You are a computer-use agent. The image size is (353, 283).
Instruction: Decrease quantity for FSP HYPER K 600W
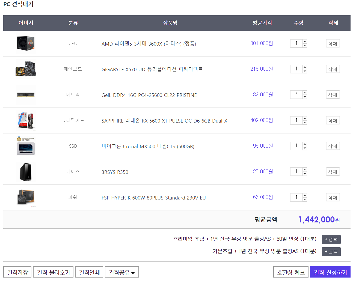(x=305, y=199)
